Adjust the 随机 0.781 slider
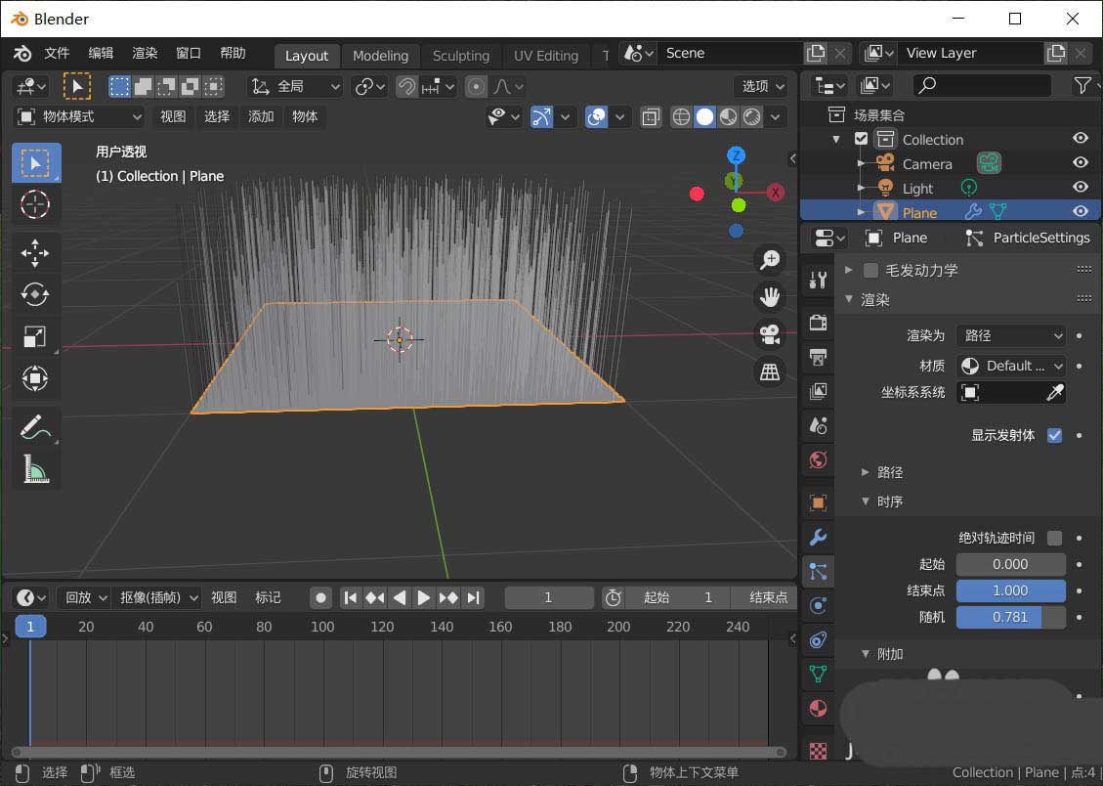 (x=1010, y=617)
